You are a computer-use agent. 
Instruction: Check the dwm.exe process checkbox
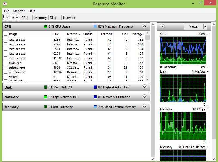tap(5, 63)
